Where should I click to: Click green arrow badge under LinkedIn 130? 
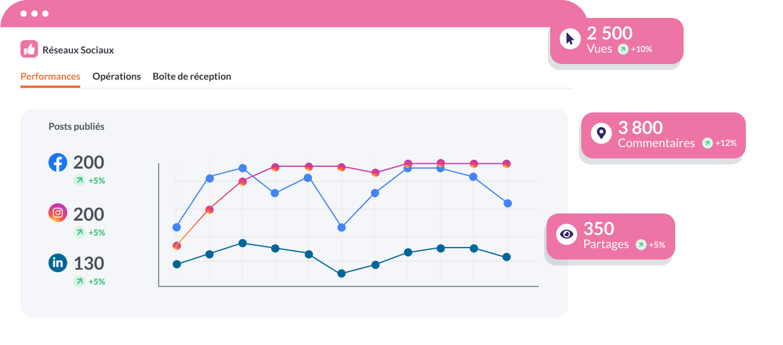tap(78, 281)
